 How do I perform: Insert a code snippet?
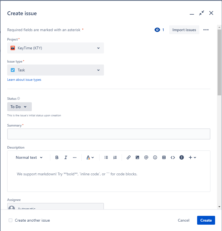[173, 157]
